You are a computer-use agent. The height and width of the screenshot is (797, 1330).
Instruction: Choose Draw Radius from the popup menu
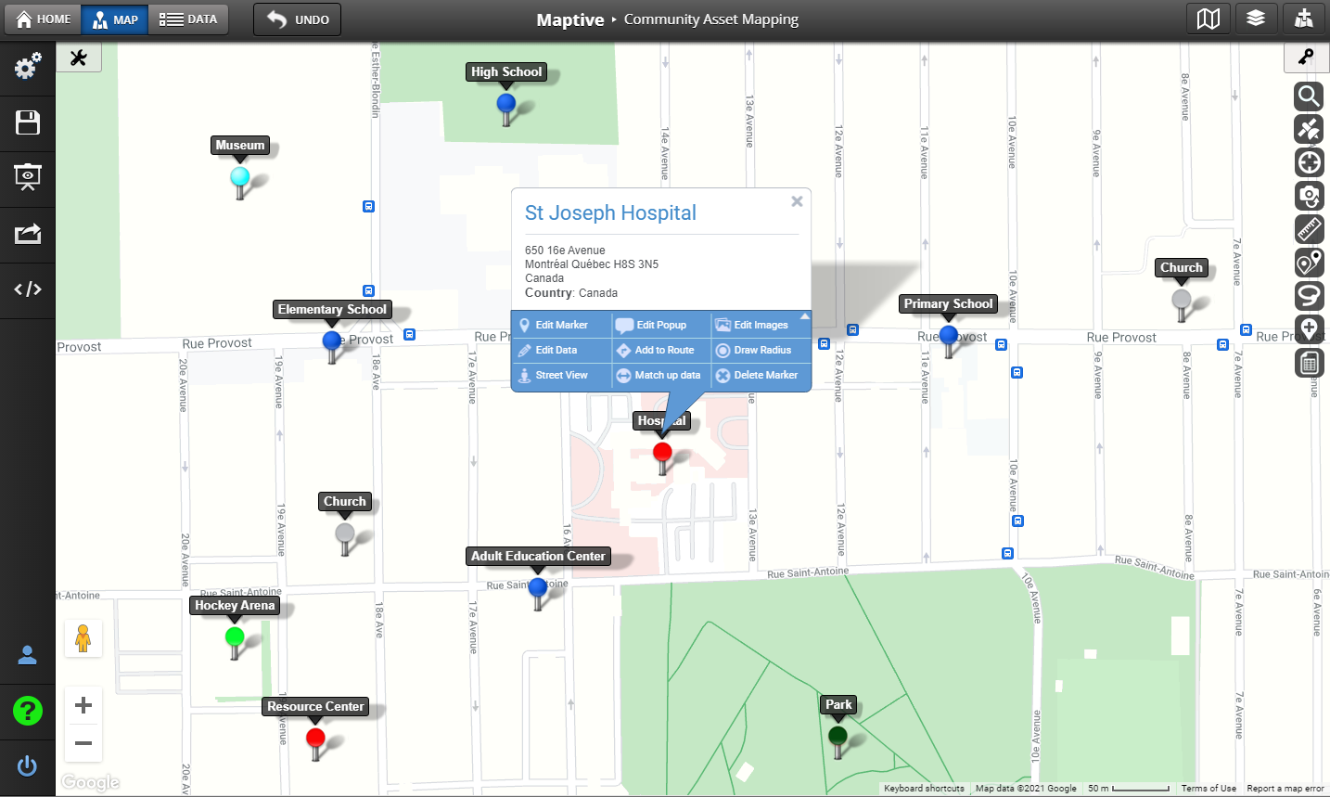[x=761, y=351]
